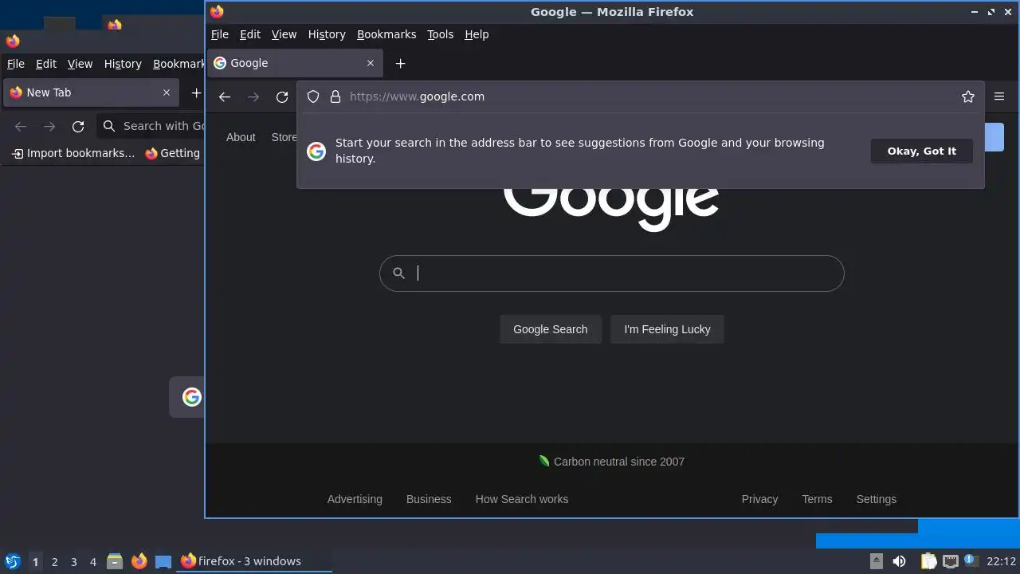Click the Getting Started bookmark in background window
The image size is (1020, 574).
pos(173,153)
